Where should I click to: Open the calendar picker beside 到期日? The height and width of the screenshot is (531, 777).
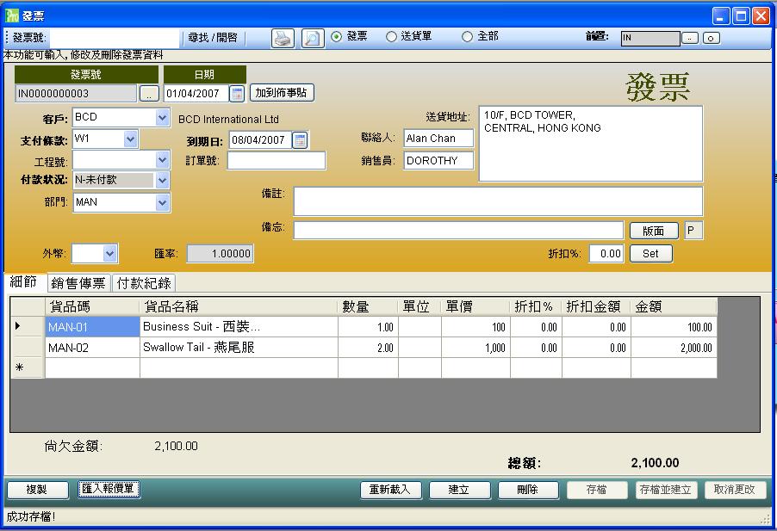[x=299, y=140]
